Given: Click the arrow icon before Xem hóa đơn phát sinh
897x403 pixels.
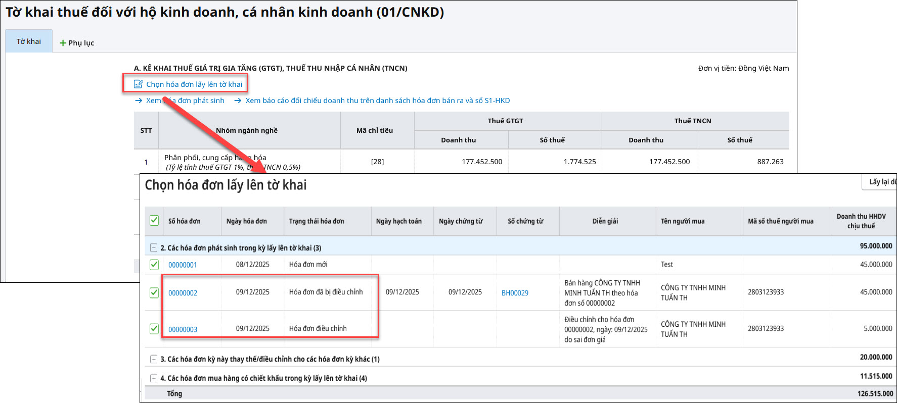Looking at the screenshot, I should [x=139, y=100].
